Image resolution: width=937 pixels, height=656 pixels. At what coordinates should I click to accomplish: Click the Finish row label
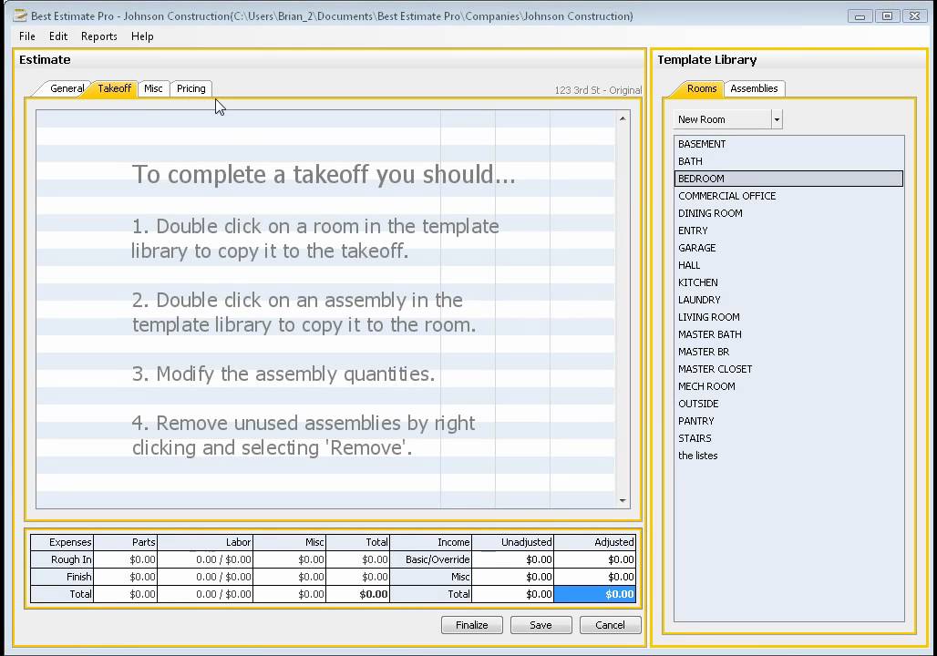(62, 577)
